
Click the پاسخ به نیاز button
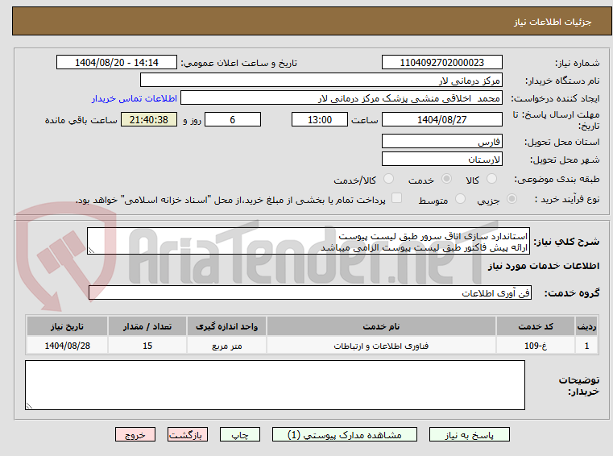(469, 434)
